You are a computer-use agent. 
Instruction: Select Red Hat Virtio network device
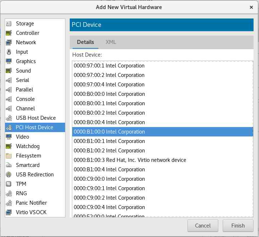(x=130, y=160)
